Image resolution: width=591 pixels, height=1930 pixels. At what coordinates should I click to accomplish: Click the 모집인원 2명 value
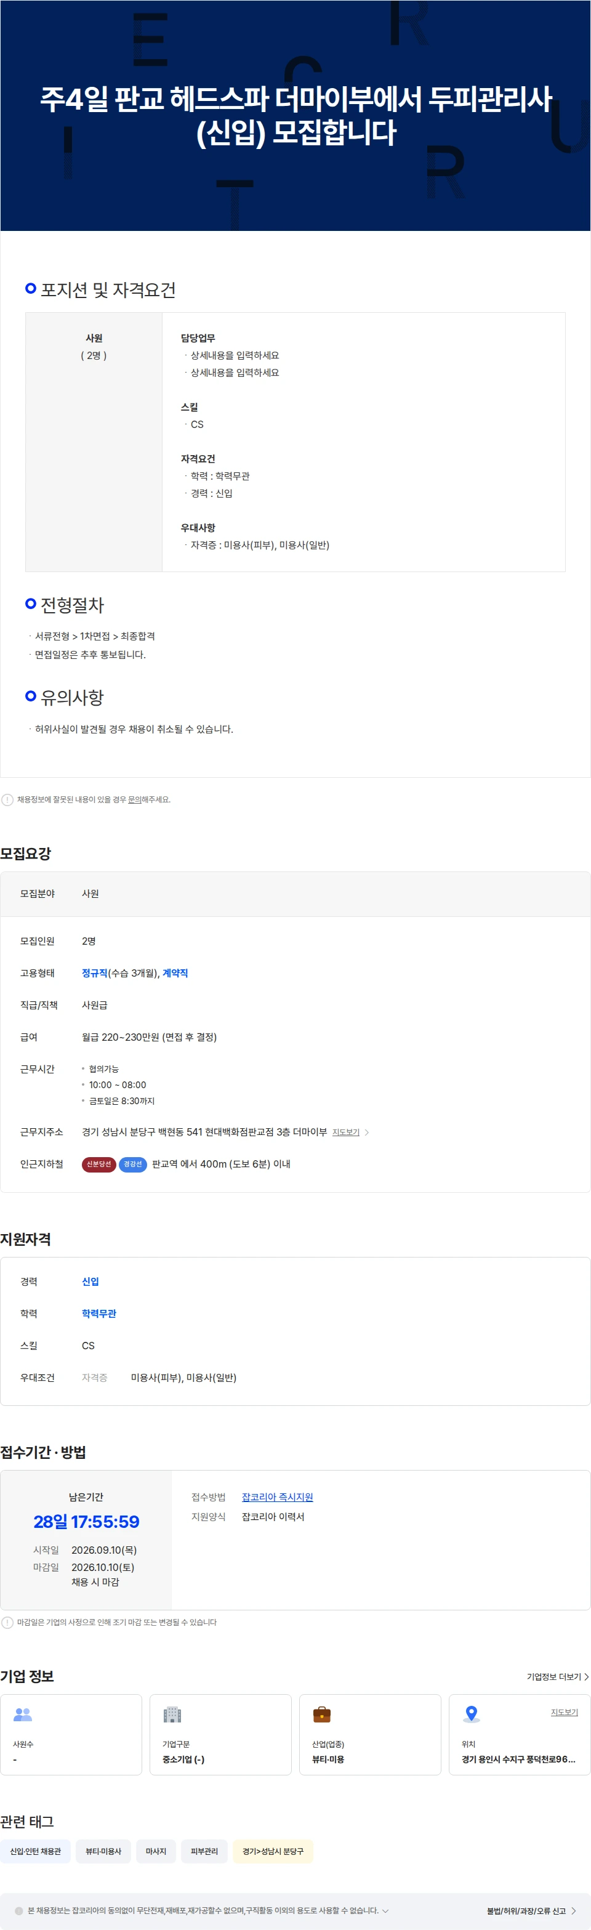(89, 941)
